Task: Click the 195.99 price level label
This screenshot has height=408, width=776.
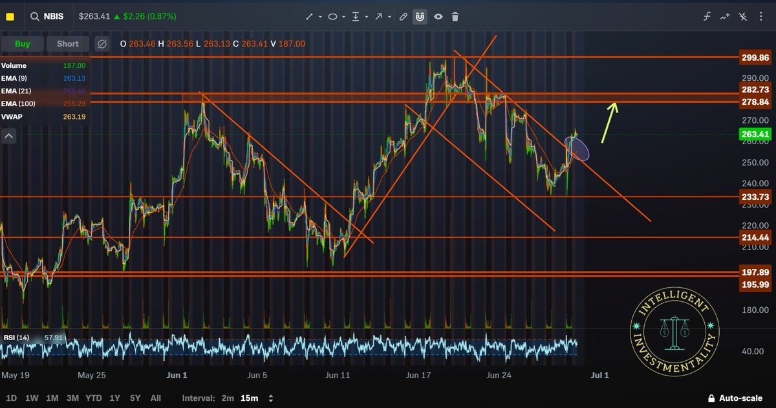Action: [755, 285]
